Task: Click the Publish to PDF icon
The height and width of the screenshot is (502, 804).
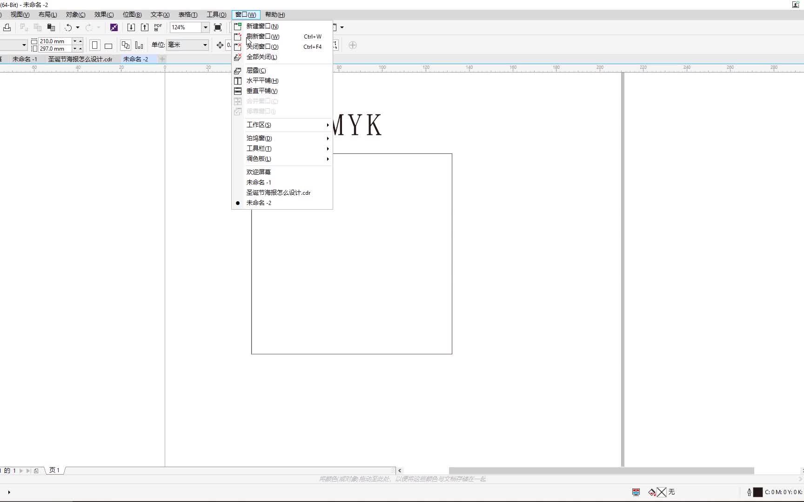Action: 158,27
